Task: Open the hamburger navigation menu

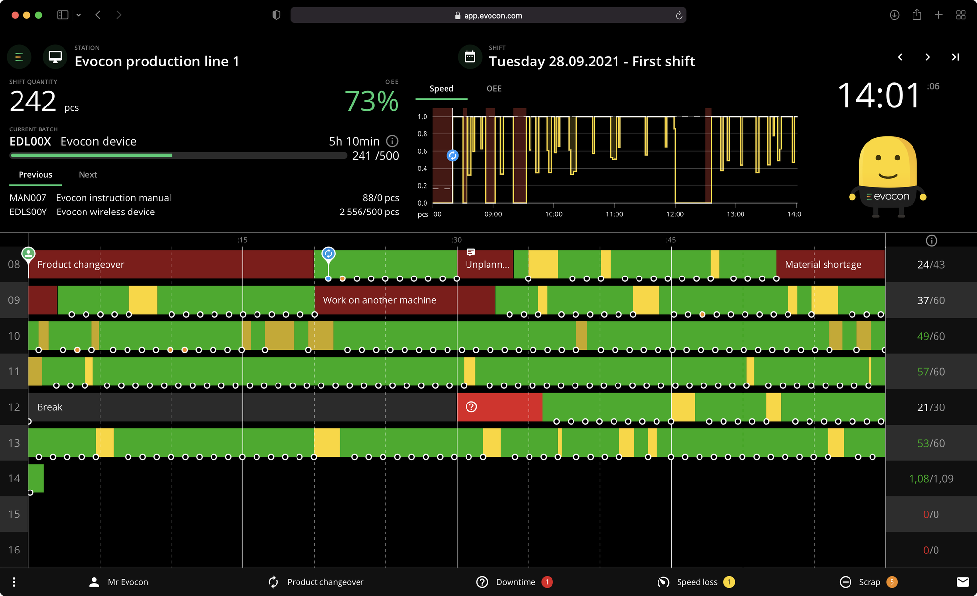Action: click(x=19, y=57)
